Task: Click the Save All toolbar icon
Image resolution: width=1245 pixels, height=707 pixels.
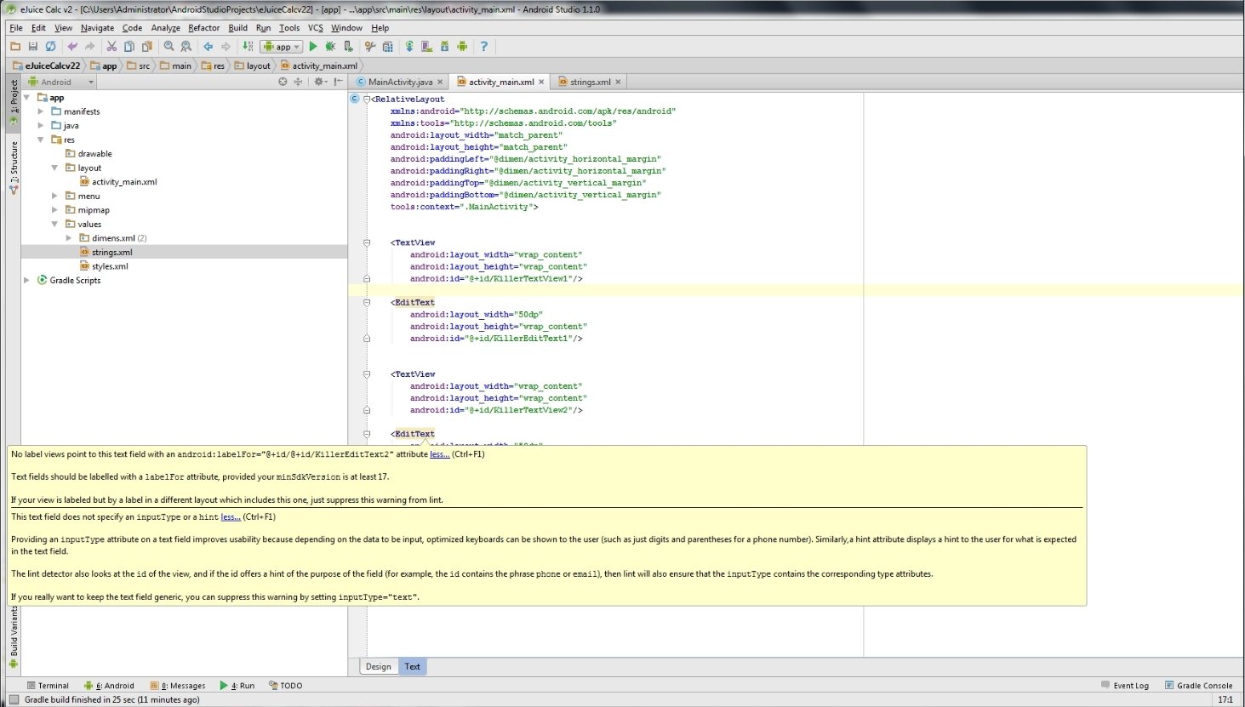Action: tap(33, 47)
